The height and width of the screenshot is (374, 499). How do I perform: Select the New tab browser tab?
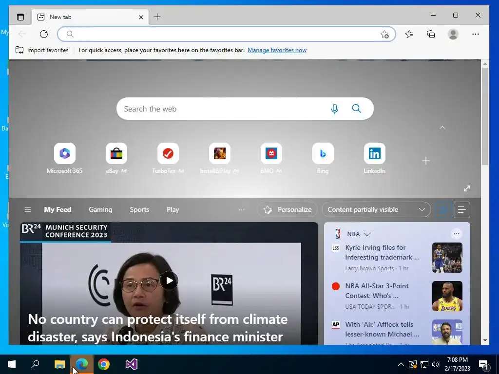pos(90,17)
